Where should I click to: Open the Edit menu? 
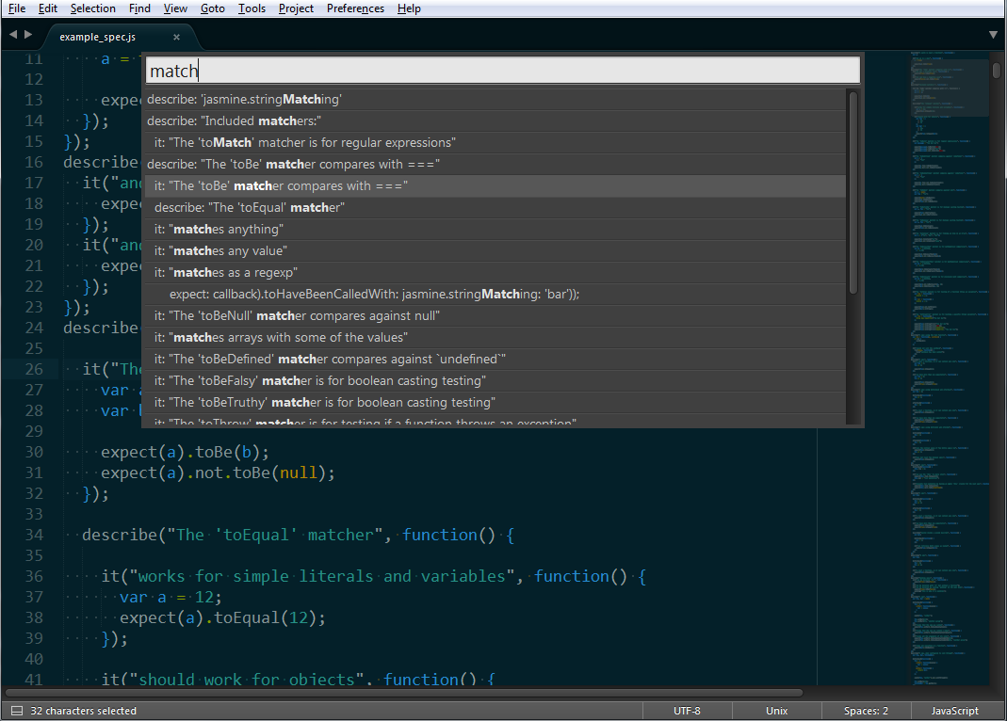point(47,8)
